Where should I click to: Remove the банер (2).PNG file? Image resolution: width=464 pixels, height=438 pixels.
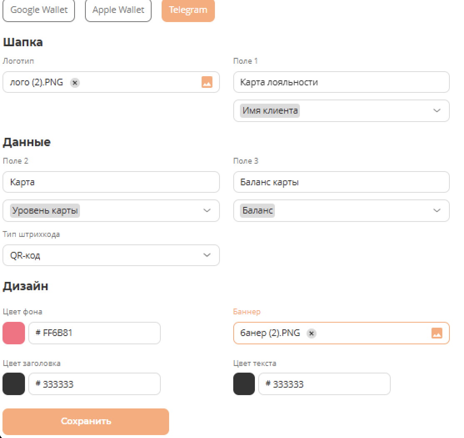pyautogui.click(x=312, y=333)
